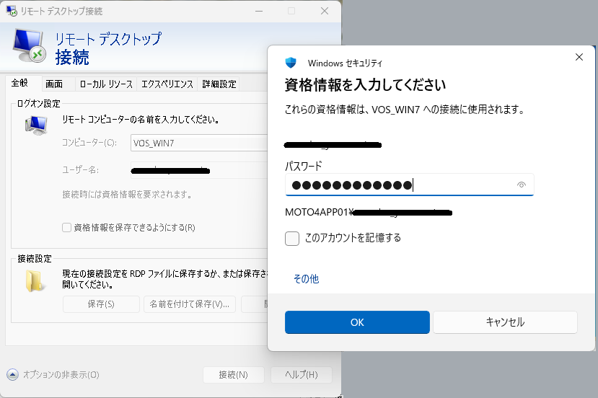Open the ローカル リソース tab
The image size is (598, 398).
point(106,84)
